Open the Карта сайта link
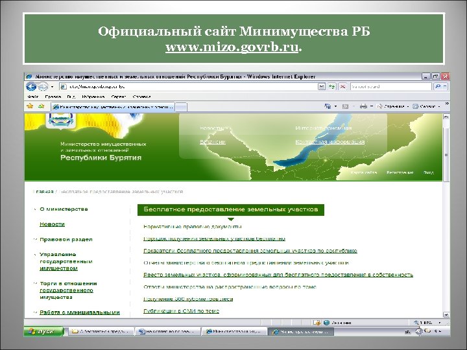The height and width of the screenshot is (350, 467). [364, 172]
